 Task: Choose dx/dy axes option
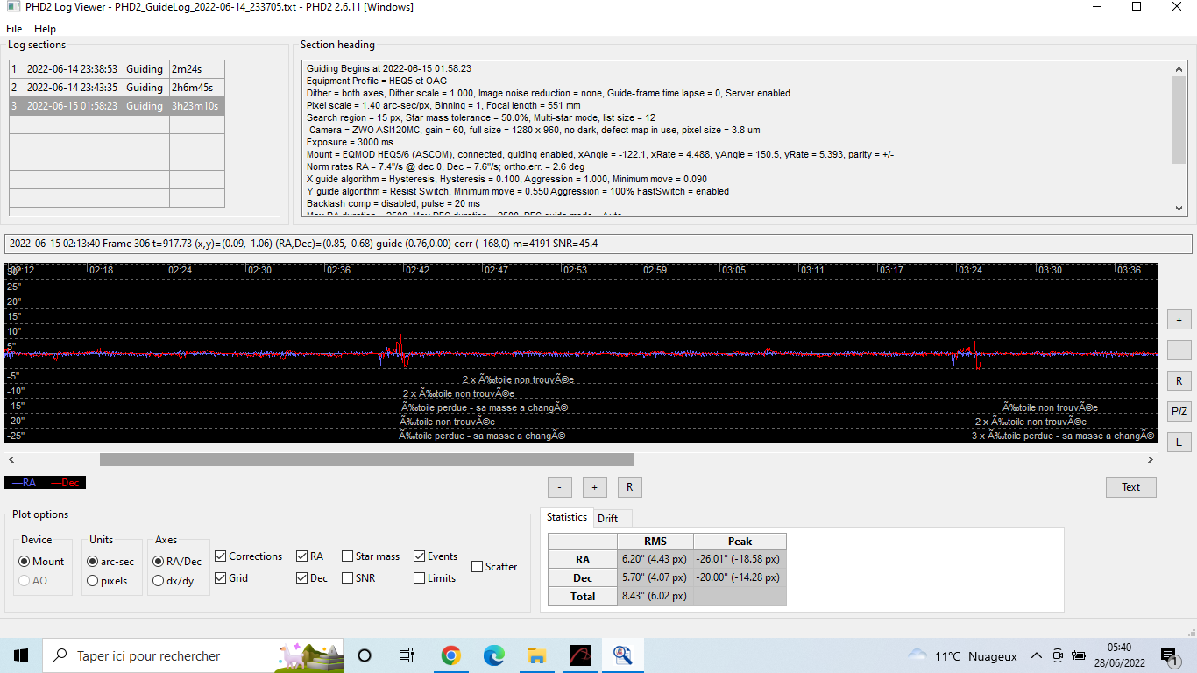coord(174,580)
